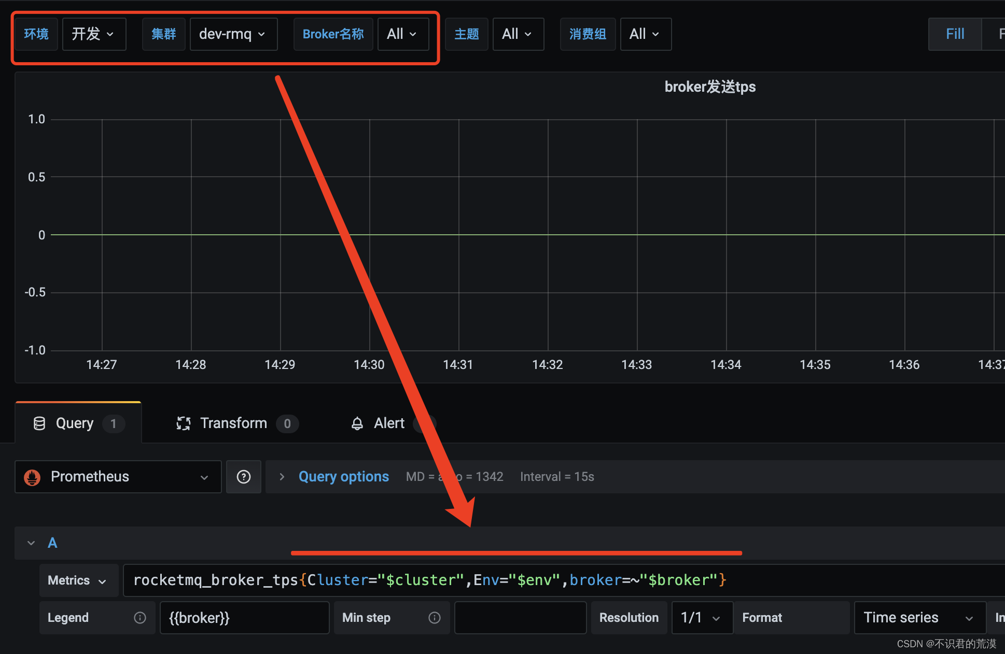
Task: Click the Prometheus flame datasource icon
Action: click(x=32, y=477)
